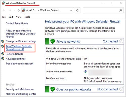Collapse the Private networks section chevron

[x=121, y=41]
